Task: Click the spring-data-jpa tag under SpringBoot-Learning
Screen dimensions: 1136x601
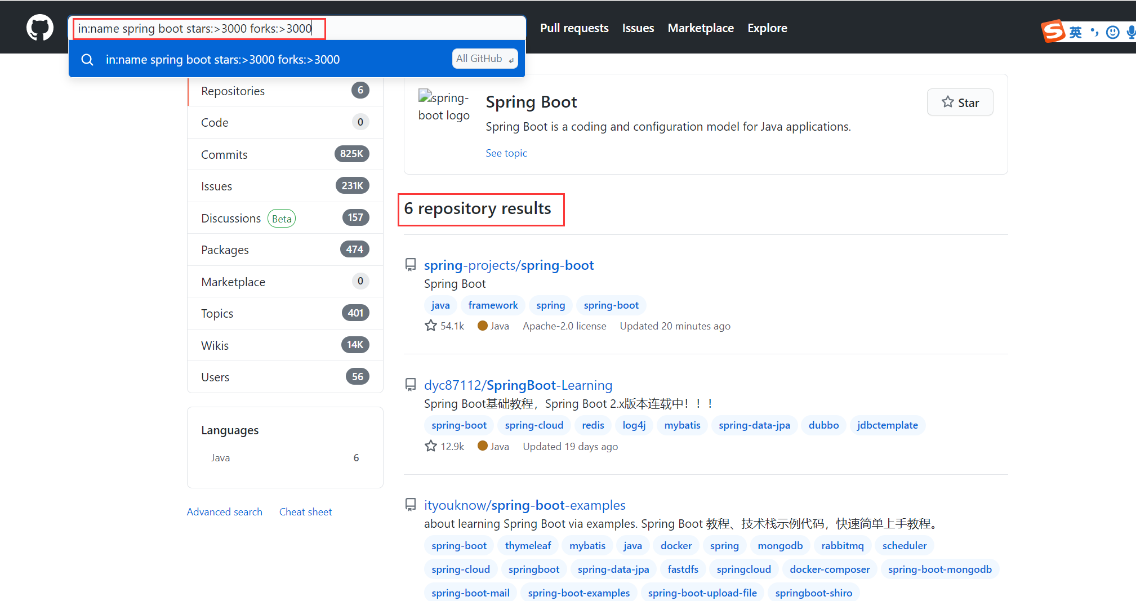Action: (x=754, y=425)
